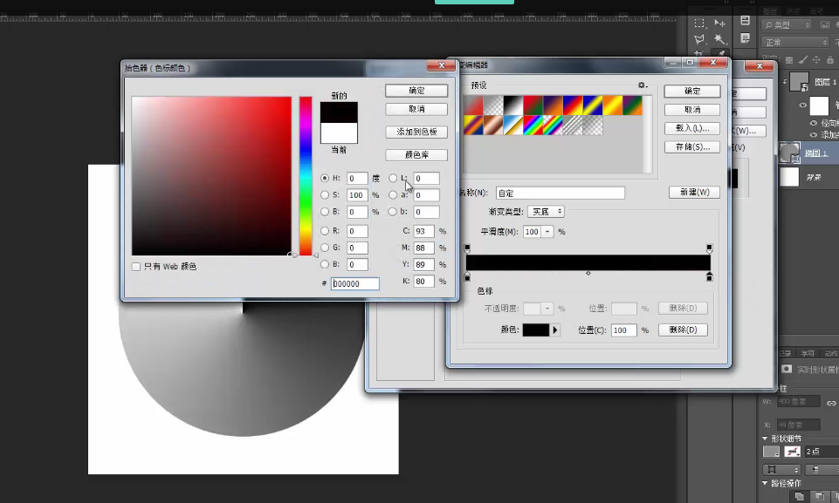
Task: Select the foreground to transparent gradient preset
Action: 493,105
